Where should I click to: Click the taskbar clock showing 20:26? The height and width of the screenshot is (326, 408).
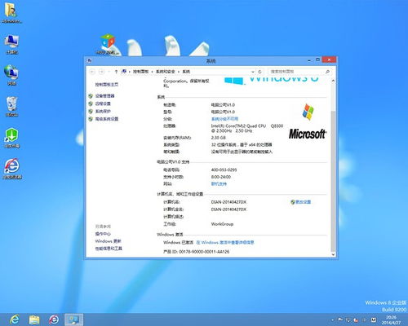(x=391, y=319)
